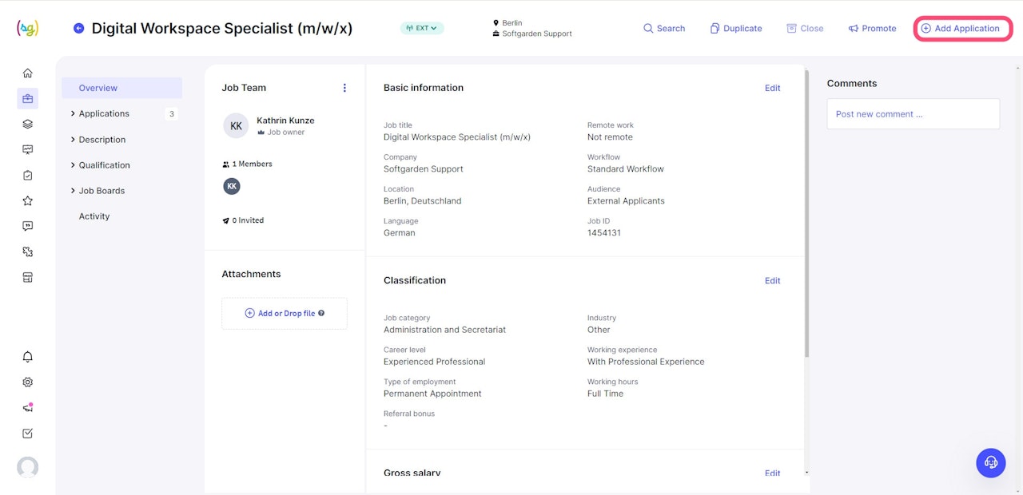The height and width of the screenshot is (495, 1023).
Task: Open Job Team three-dot menu
Action: coord(344,88)
